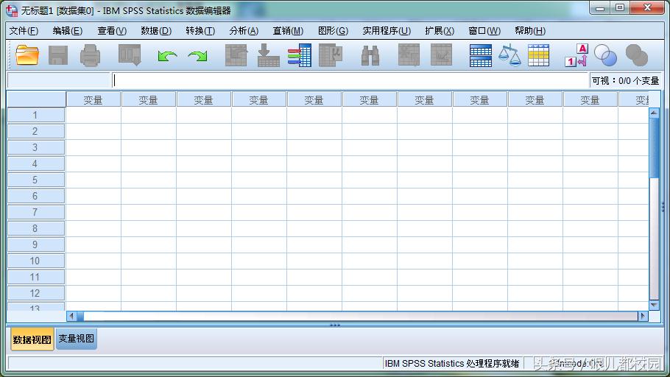Select row header 12
Screen dimensions: 670x377
pyautogui.click(x=36, y=293)
